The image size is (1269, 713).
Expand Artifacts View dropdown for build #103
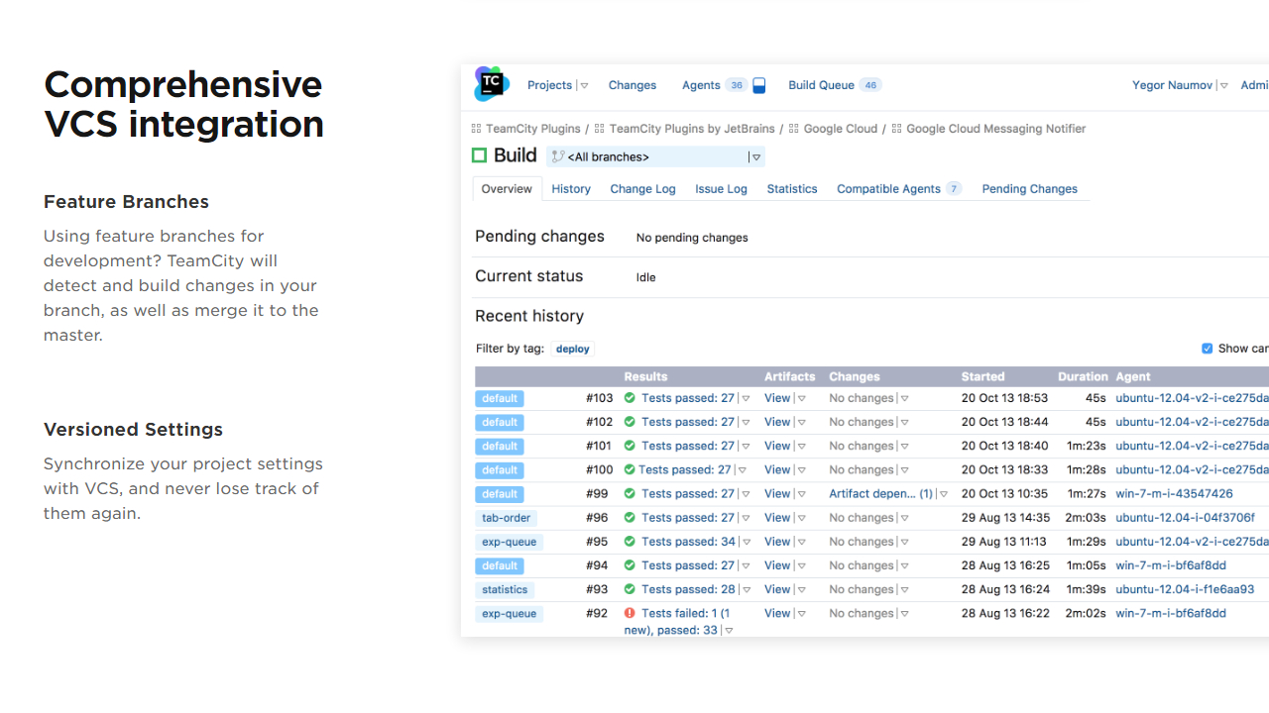pyautogui.click(x=802, y=399)
